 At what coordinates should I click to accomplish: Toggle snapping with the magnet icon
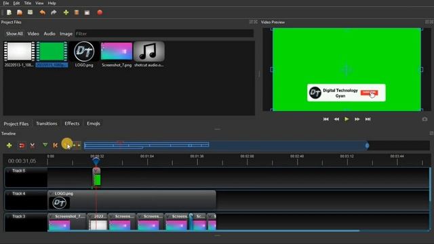21,145
